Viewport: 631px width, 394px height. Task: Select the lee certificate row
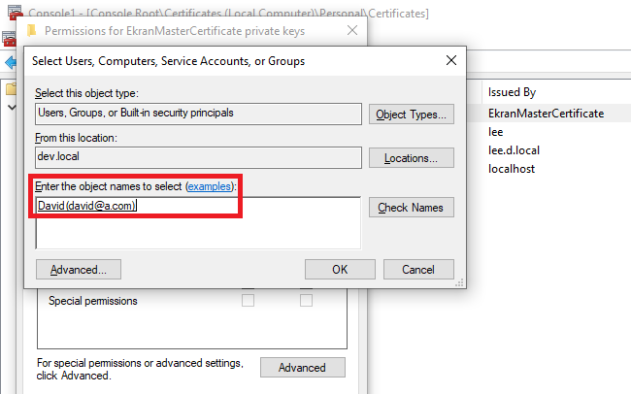tap(496, 132)
